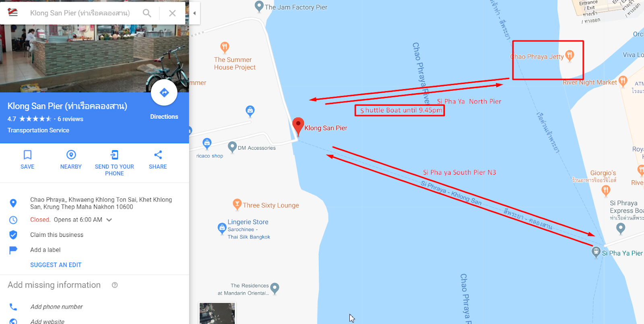Click the red Klong San Pier marker
644x324 pixels.
298,126
